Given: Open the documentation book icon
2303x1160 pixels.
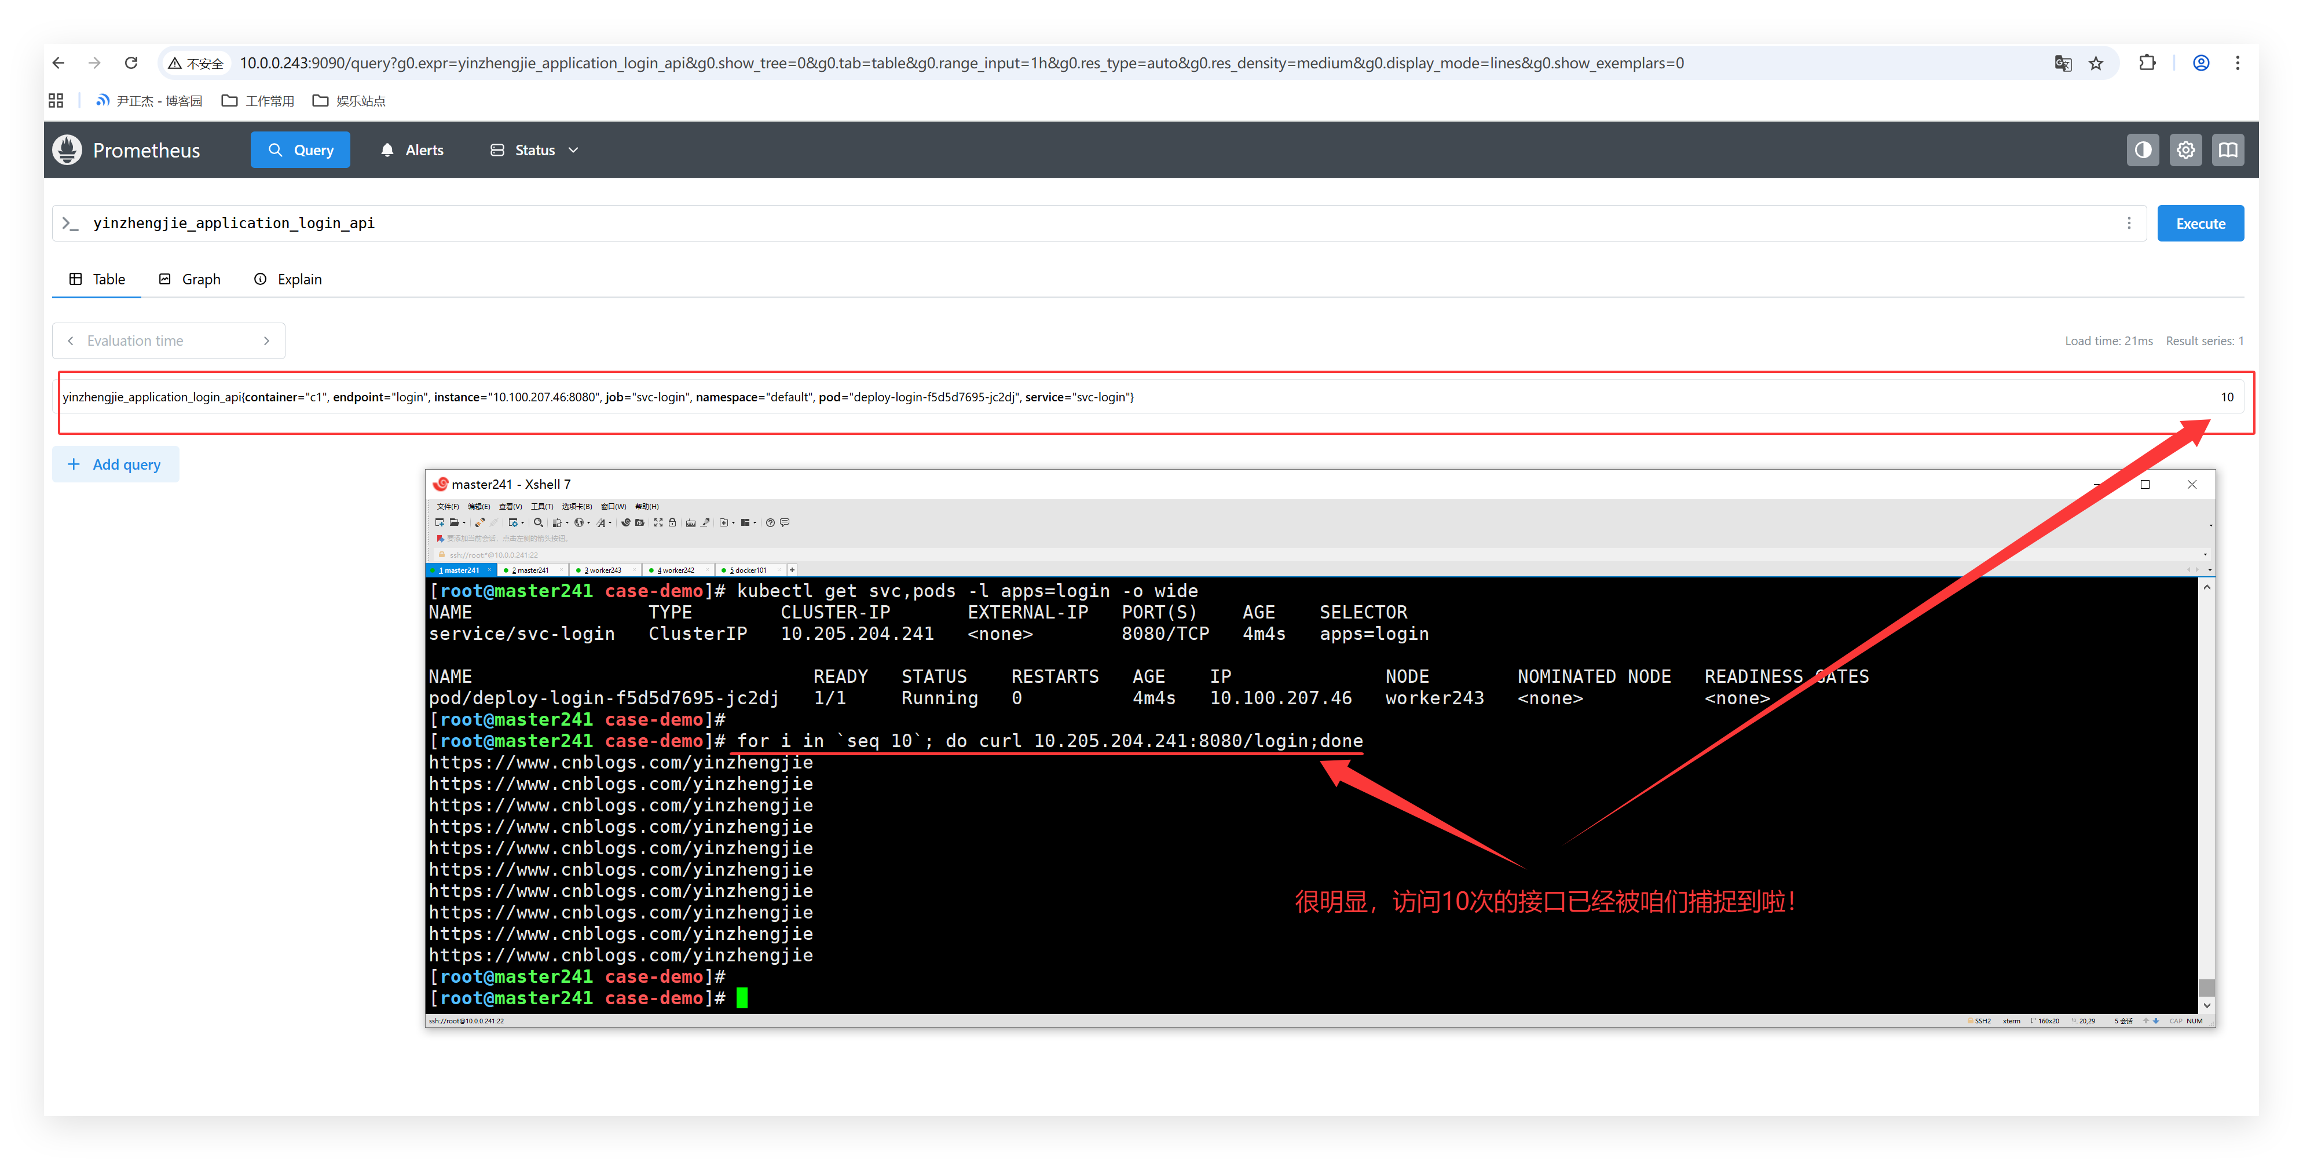Looking at the screenshot, I should 2229,150.
